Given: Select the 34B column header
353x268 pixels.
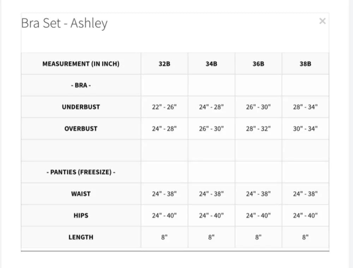Looking at the screenshot, I should click(211, 64).
